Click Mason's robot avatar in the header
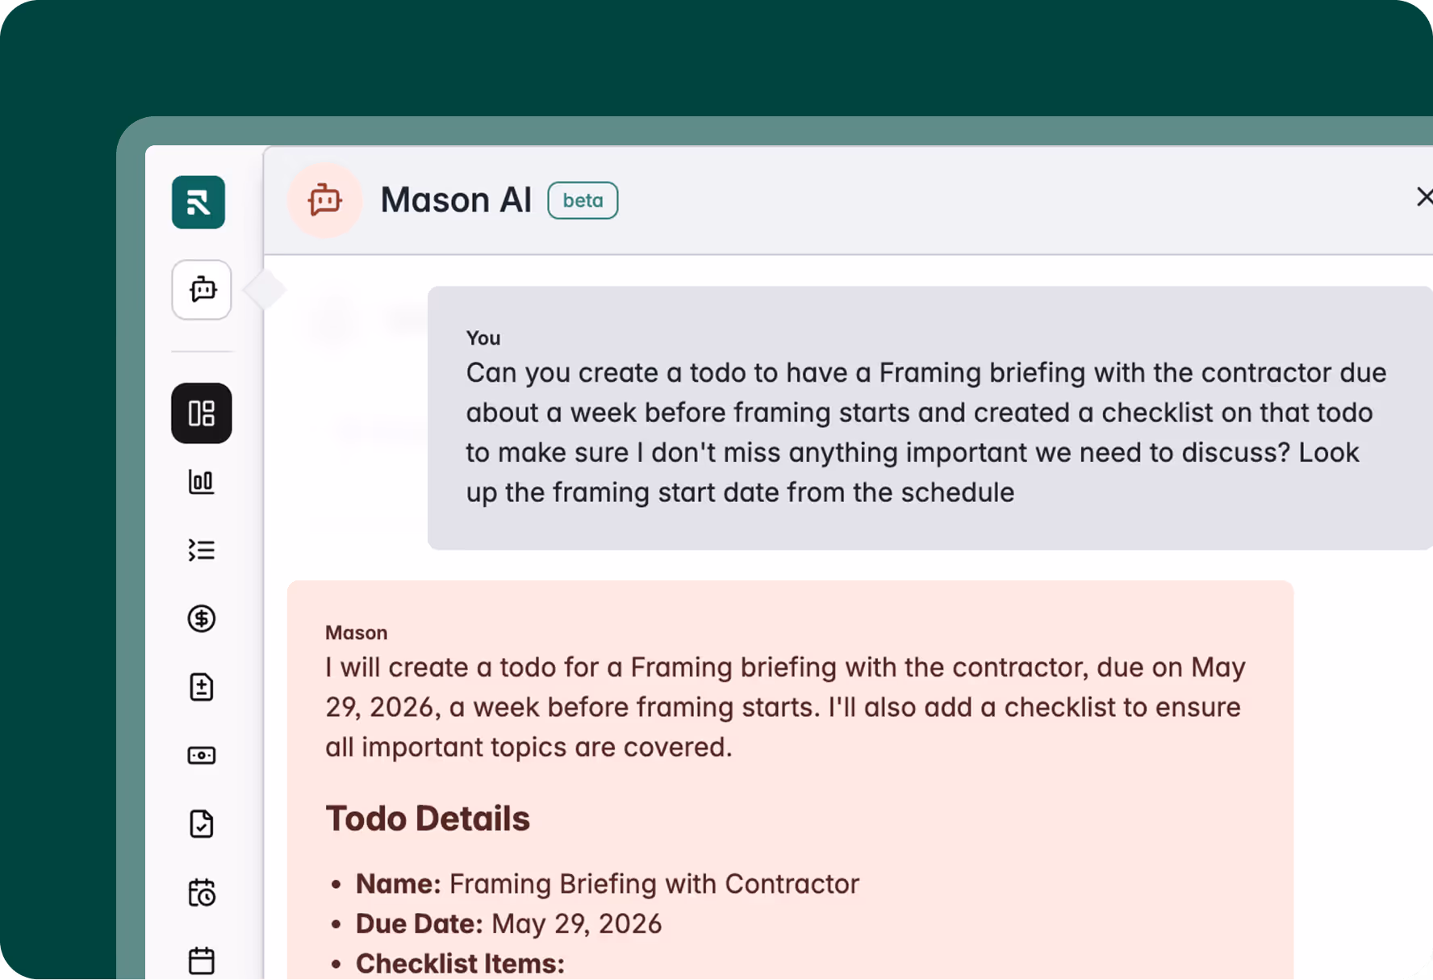 tap(325, 200)
